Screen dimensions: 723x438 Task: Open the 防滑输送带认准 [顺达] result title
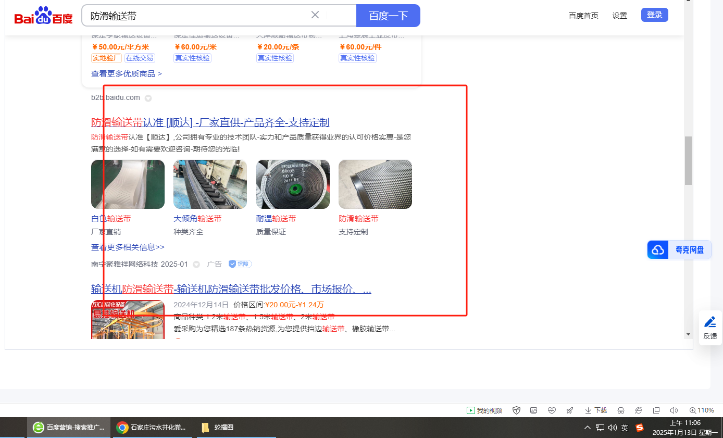(x=210, y=122)
